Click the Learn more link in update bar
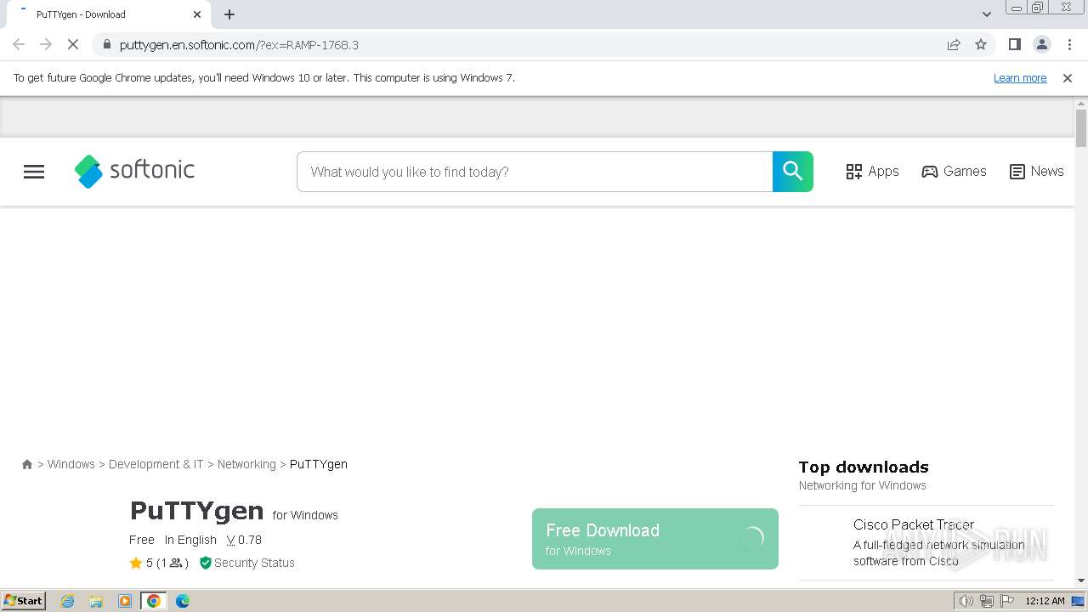Screen dimensions: 1088x612 [1020, 78]
